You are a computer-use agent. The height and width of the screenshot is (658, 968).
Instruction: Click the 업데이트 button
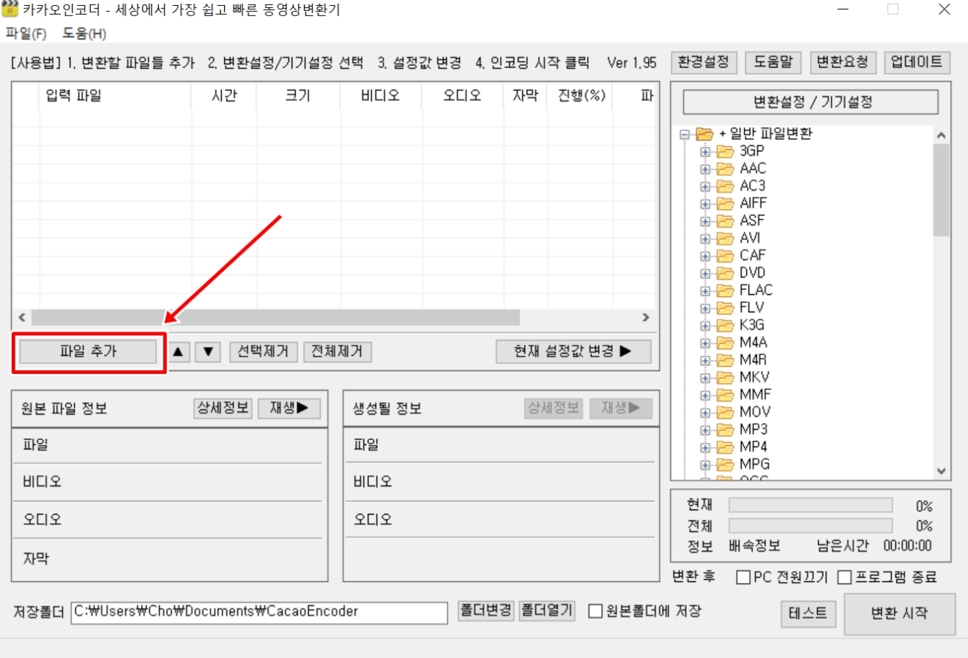[x=917, y=62]
